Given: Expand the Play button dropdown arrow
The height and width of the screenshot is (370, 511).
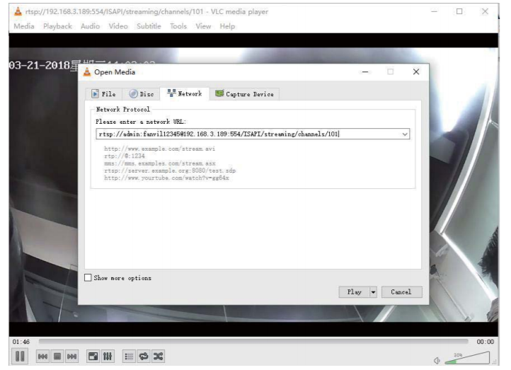Looking at the screenshot, I should tap(374, 292).
